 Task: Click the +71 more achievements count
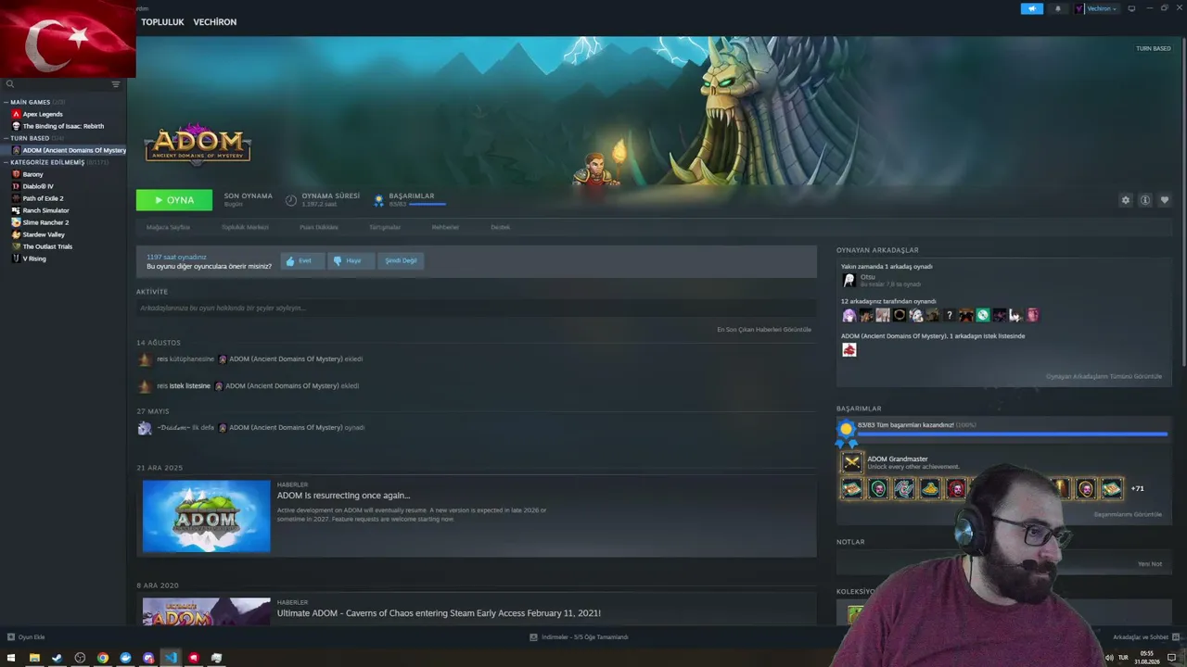coord(1137,488)
